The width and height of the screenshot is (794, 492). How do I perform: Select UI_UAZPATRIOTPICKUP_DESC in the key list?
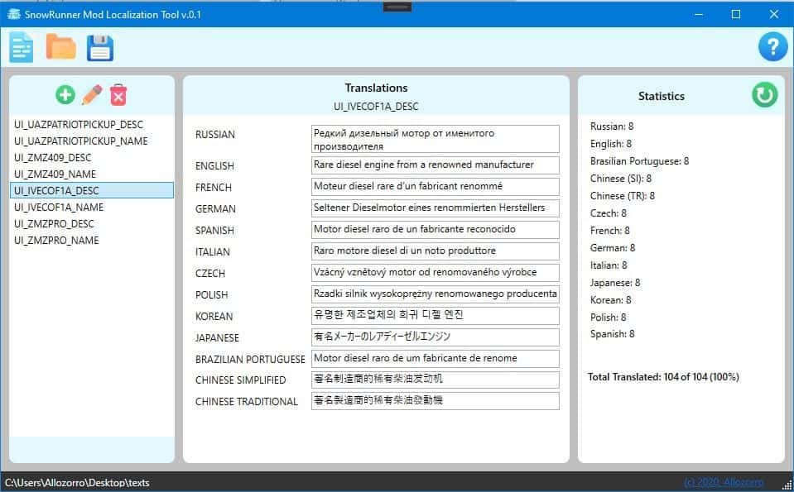(79, 125)
